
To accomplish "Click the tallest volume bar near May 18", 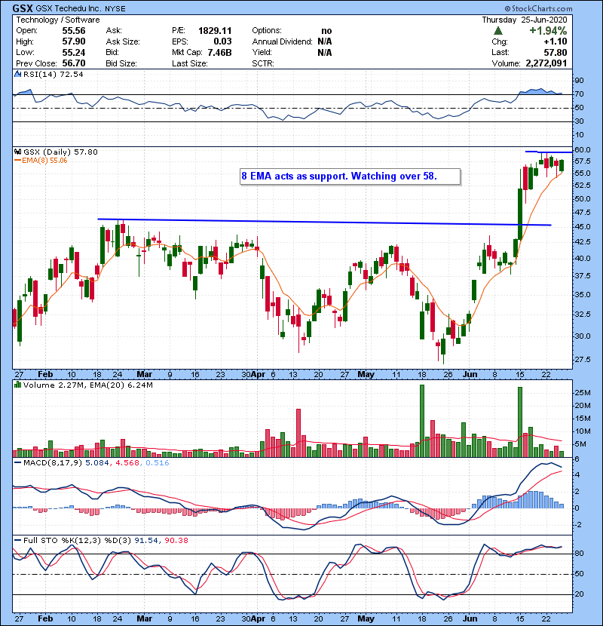I will click(x=422, y=421).
